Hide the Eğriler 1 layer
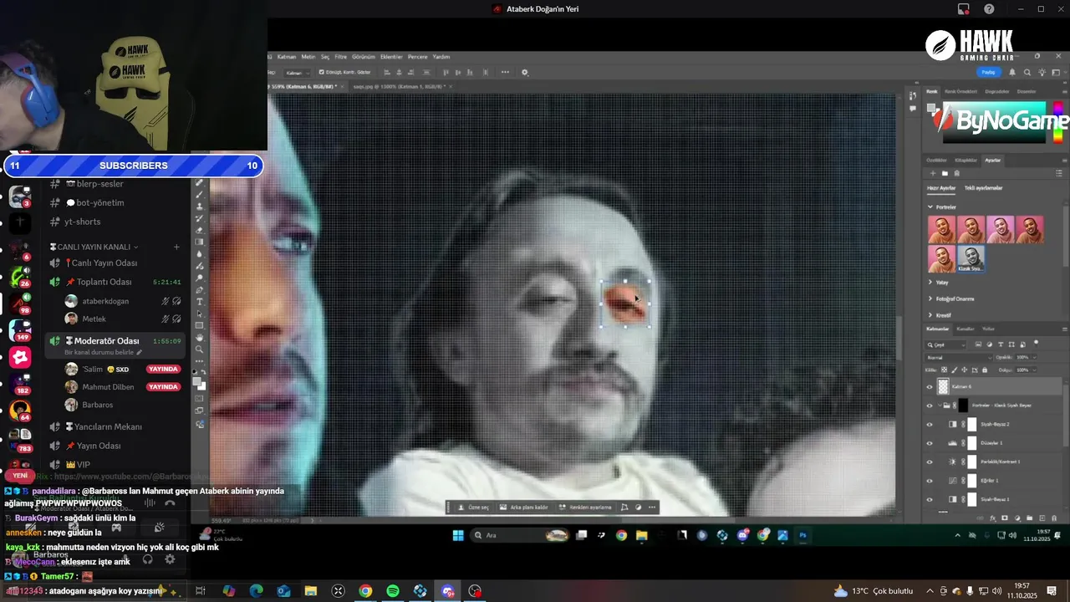1070x602 pixels. click(930, 481)
